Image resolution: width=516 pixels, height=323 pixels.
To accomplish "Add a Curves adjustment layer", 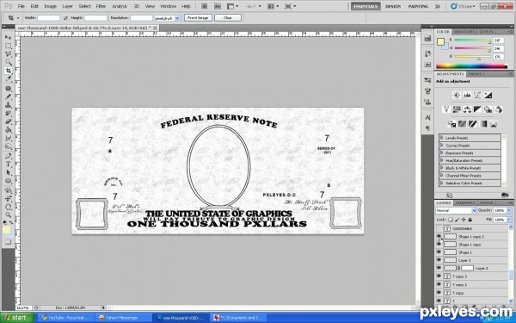I will [x=477, y=96].
